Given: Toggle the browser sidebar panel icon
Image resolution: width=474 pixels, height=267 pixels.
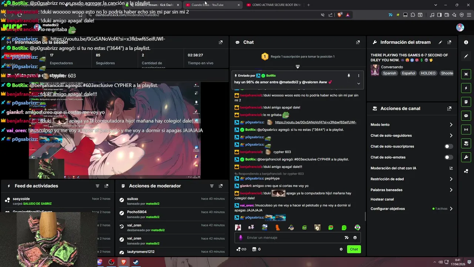Looking at the screenshot, I should coord(439,15).
